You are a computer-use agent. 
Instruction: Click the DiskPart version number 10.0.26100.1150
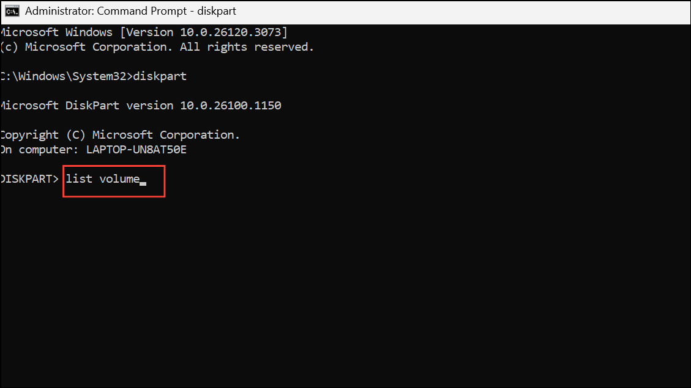pos(231,106)
